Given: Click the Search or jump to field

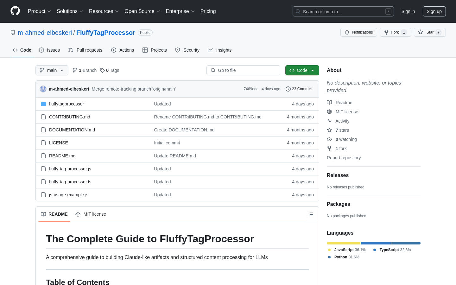Looking at the screenshot, I should click(x=343, y=11).
